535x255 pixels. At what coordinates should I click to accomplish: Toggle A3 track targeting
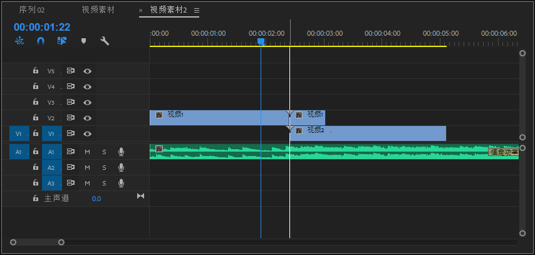click(52, 184)
